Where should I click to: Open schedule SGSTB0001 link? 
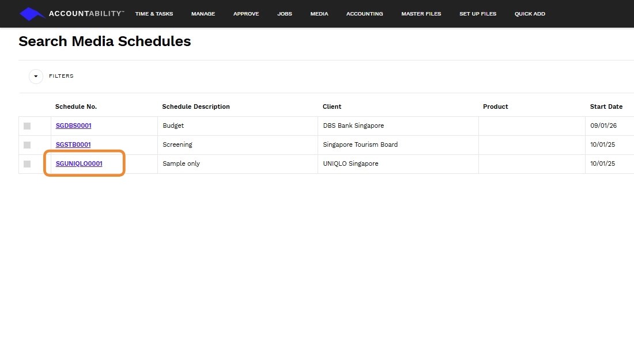coord(73,144)
